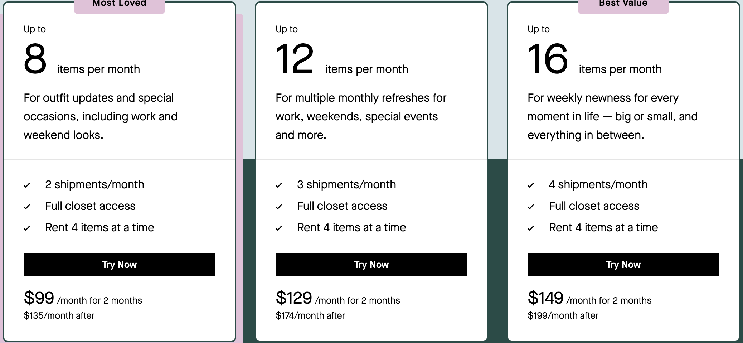The height and width of the screenshot is (343, 743).
Task: Select the 12 items per month heading
Action: (x=342, y=59)
